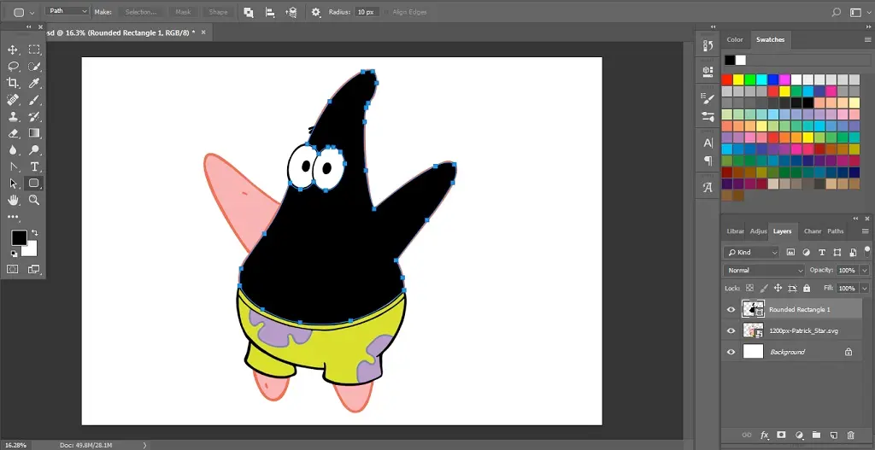The height and width of the screenshot is (450, 875).
Task: Select the Dodge tool
Action: [34, 150]
